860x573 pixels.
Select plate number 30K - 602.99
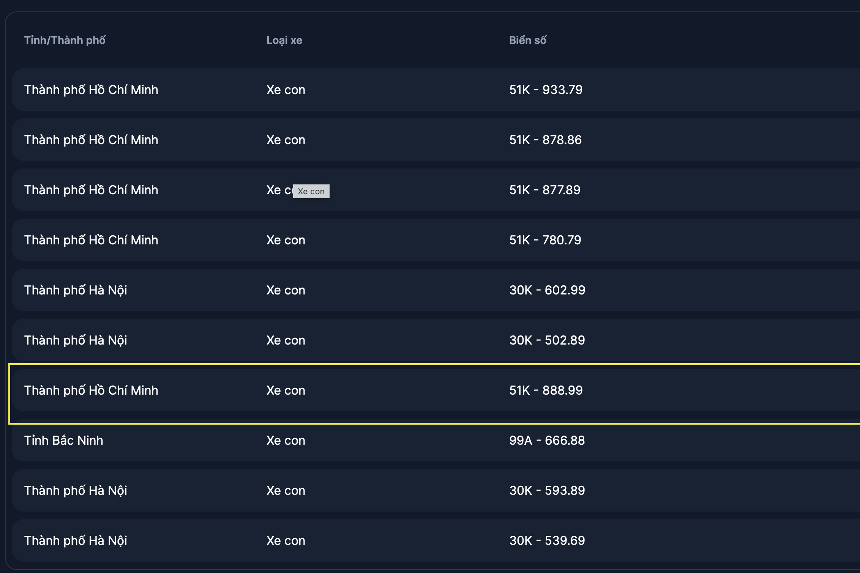(547, 290)
